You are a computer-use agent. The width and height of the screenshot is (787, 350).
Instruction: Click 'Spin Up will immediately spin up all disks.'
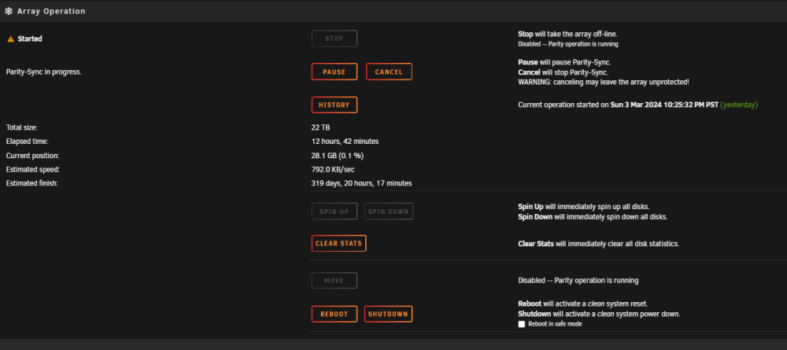pos(584,207)
